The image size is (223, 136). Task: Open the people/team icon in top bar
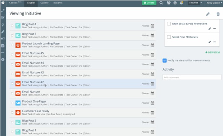click(x=169, y=3)
